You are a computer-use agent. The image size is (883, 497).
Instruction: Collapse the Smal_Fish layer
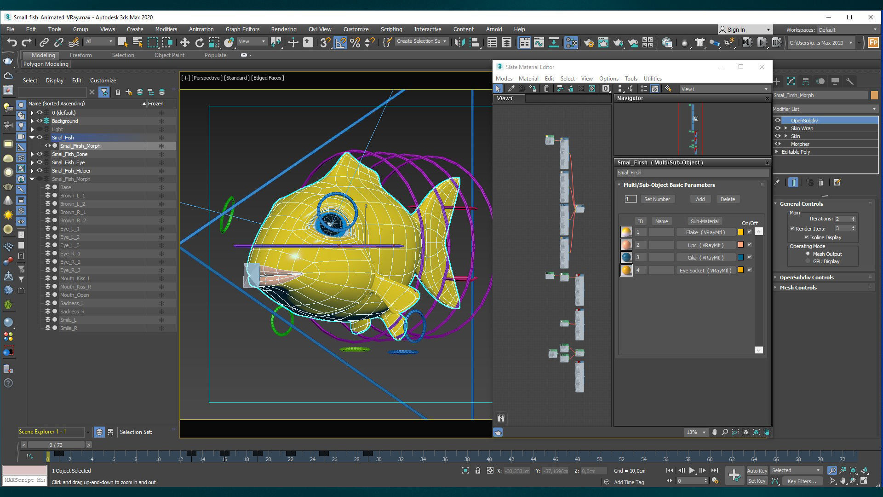click(32, 138)
